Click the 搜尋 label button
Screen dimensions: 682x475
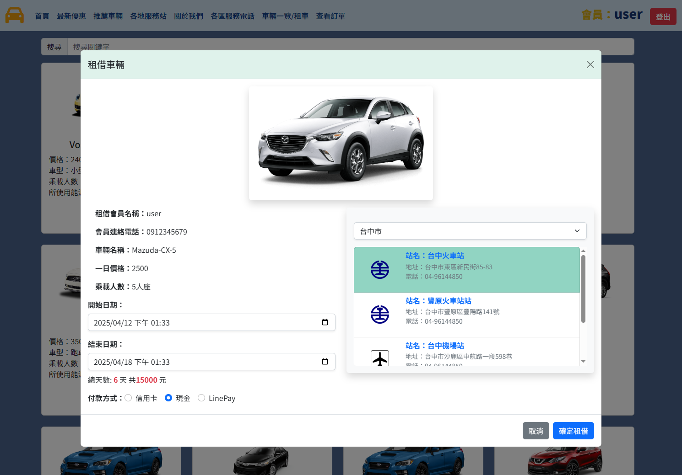(x=54, y=47)
